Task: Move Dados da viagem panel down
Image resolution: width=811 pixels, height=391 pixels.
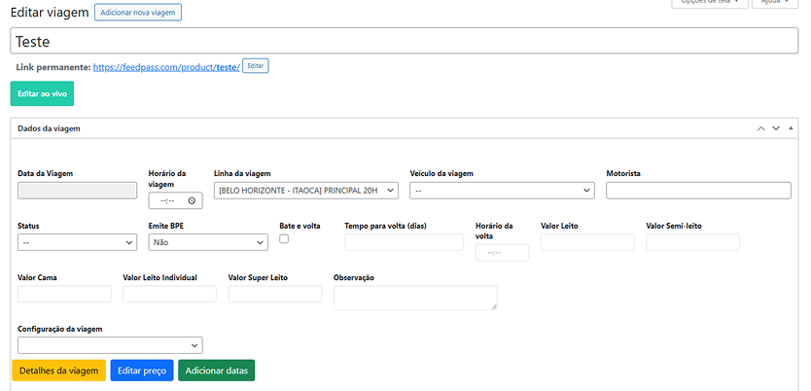Action: pos(776,128)
